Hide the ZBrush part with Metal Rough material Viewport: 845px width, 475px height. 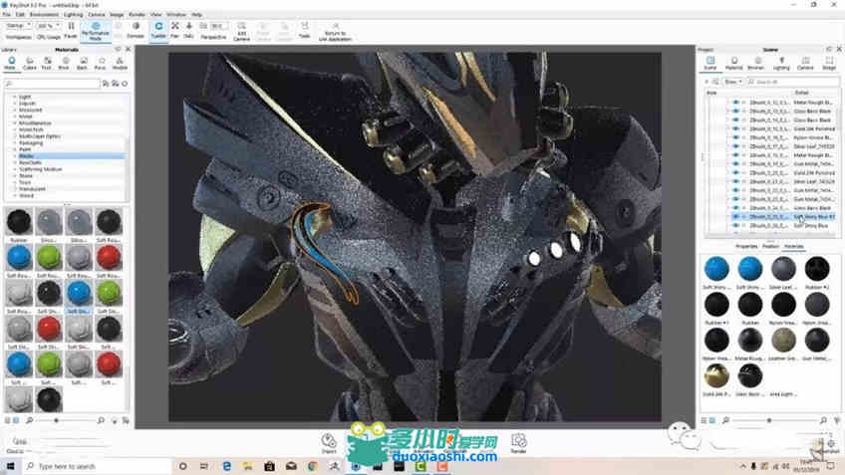[x=735, y=103]
